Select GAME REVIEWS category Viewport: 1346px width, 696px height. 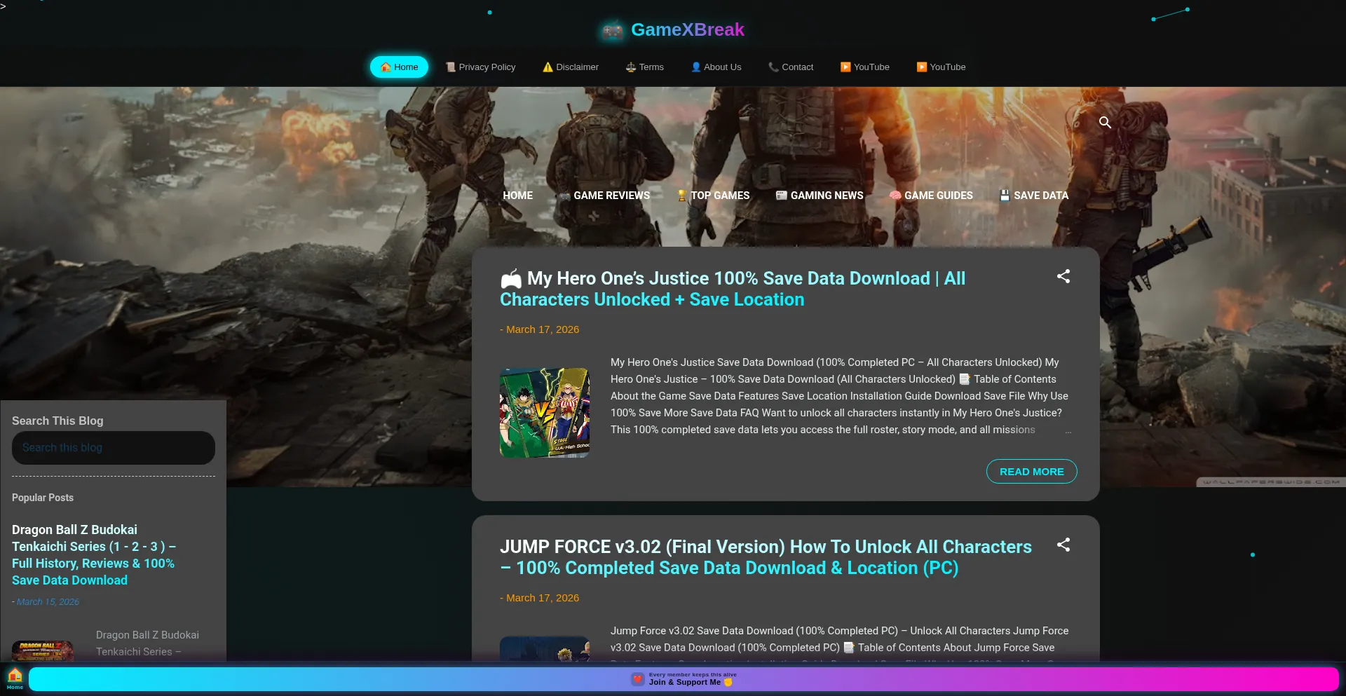point(605,196)
